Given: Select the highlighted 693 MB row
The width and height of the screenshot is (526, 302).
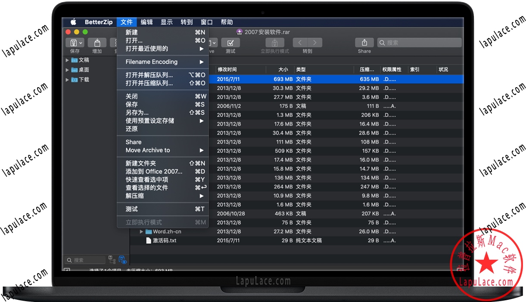Looking at the screenshot, I should [296, 79].
